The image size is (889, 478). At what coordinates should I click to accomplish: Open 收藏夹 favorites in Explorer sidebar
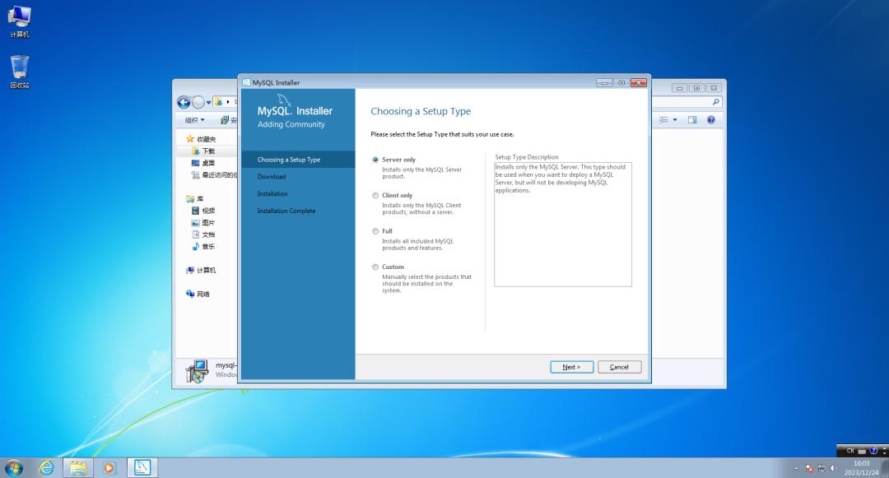click(202, 139)
